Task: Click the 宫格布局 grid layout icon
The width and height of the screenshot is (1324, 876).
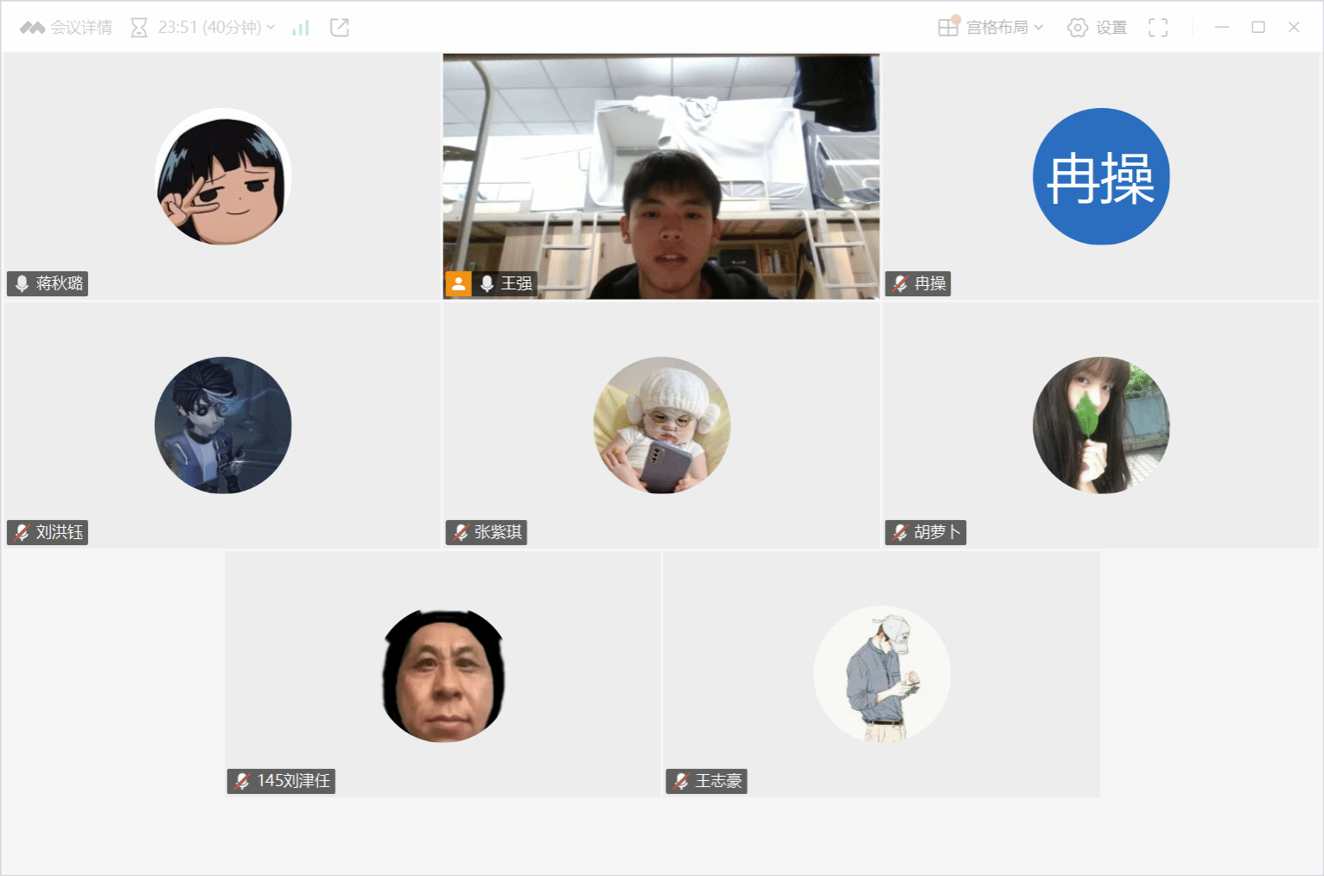Action: (x=948, y=28)
